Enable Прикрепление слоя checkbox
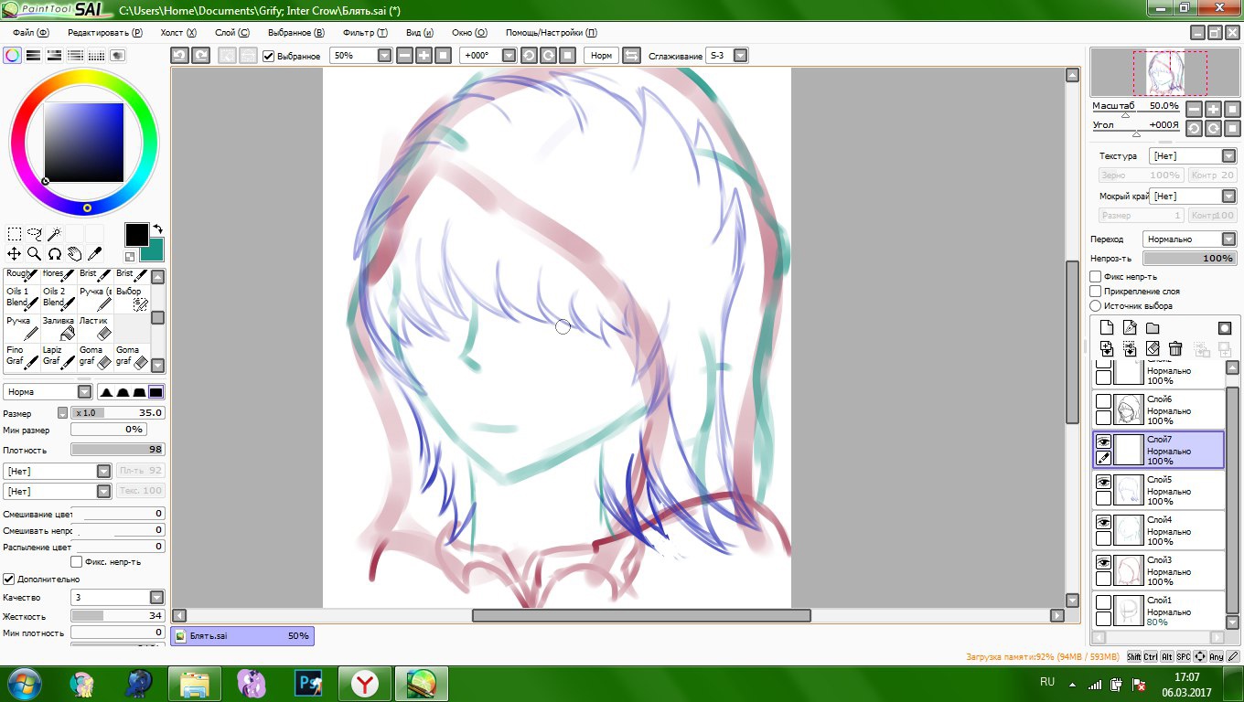This screenshot has width=1244, height=702. pyautogui.click(x=1096, y=292)
